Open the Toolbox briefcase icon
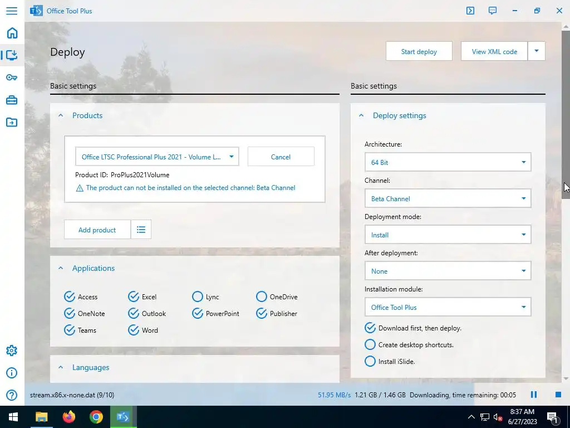The width and height of the screenshot is (570, 428). click(x=12, y=100)
